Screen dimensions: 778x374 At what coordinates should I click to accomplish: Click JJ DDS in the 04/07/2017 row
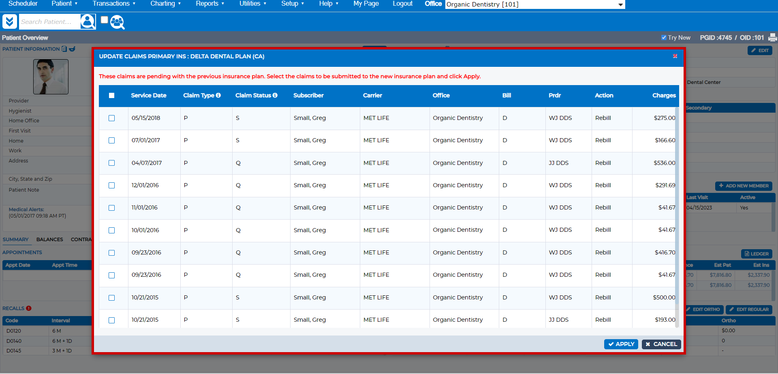(x=559, y=163)
